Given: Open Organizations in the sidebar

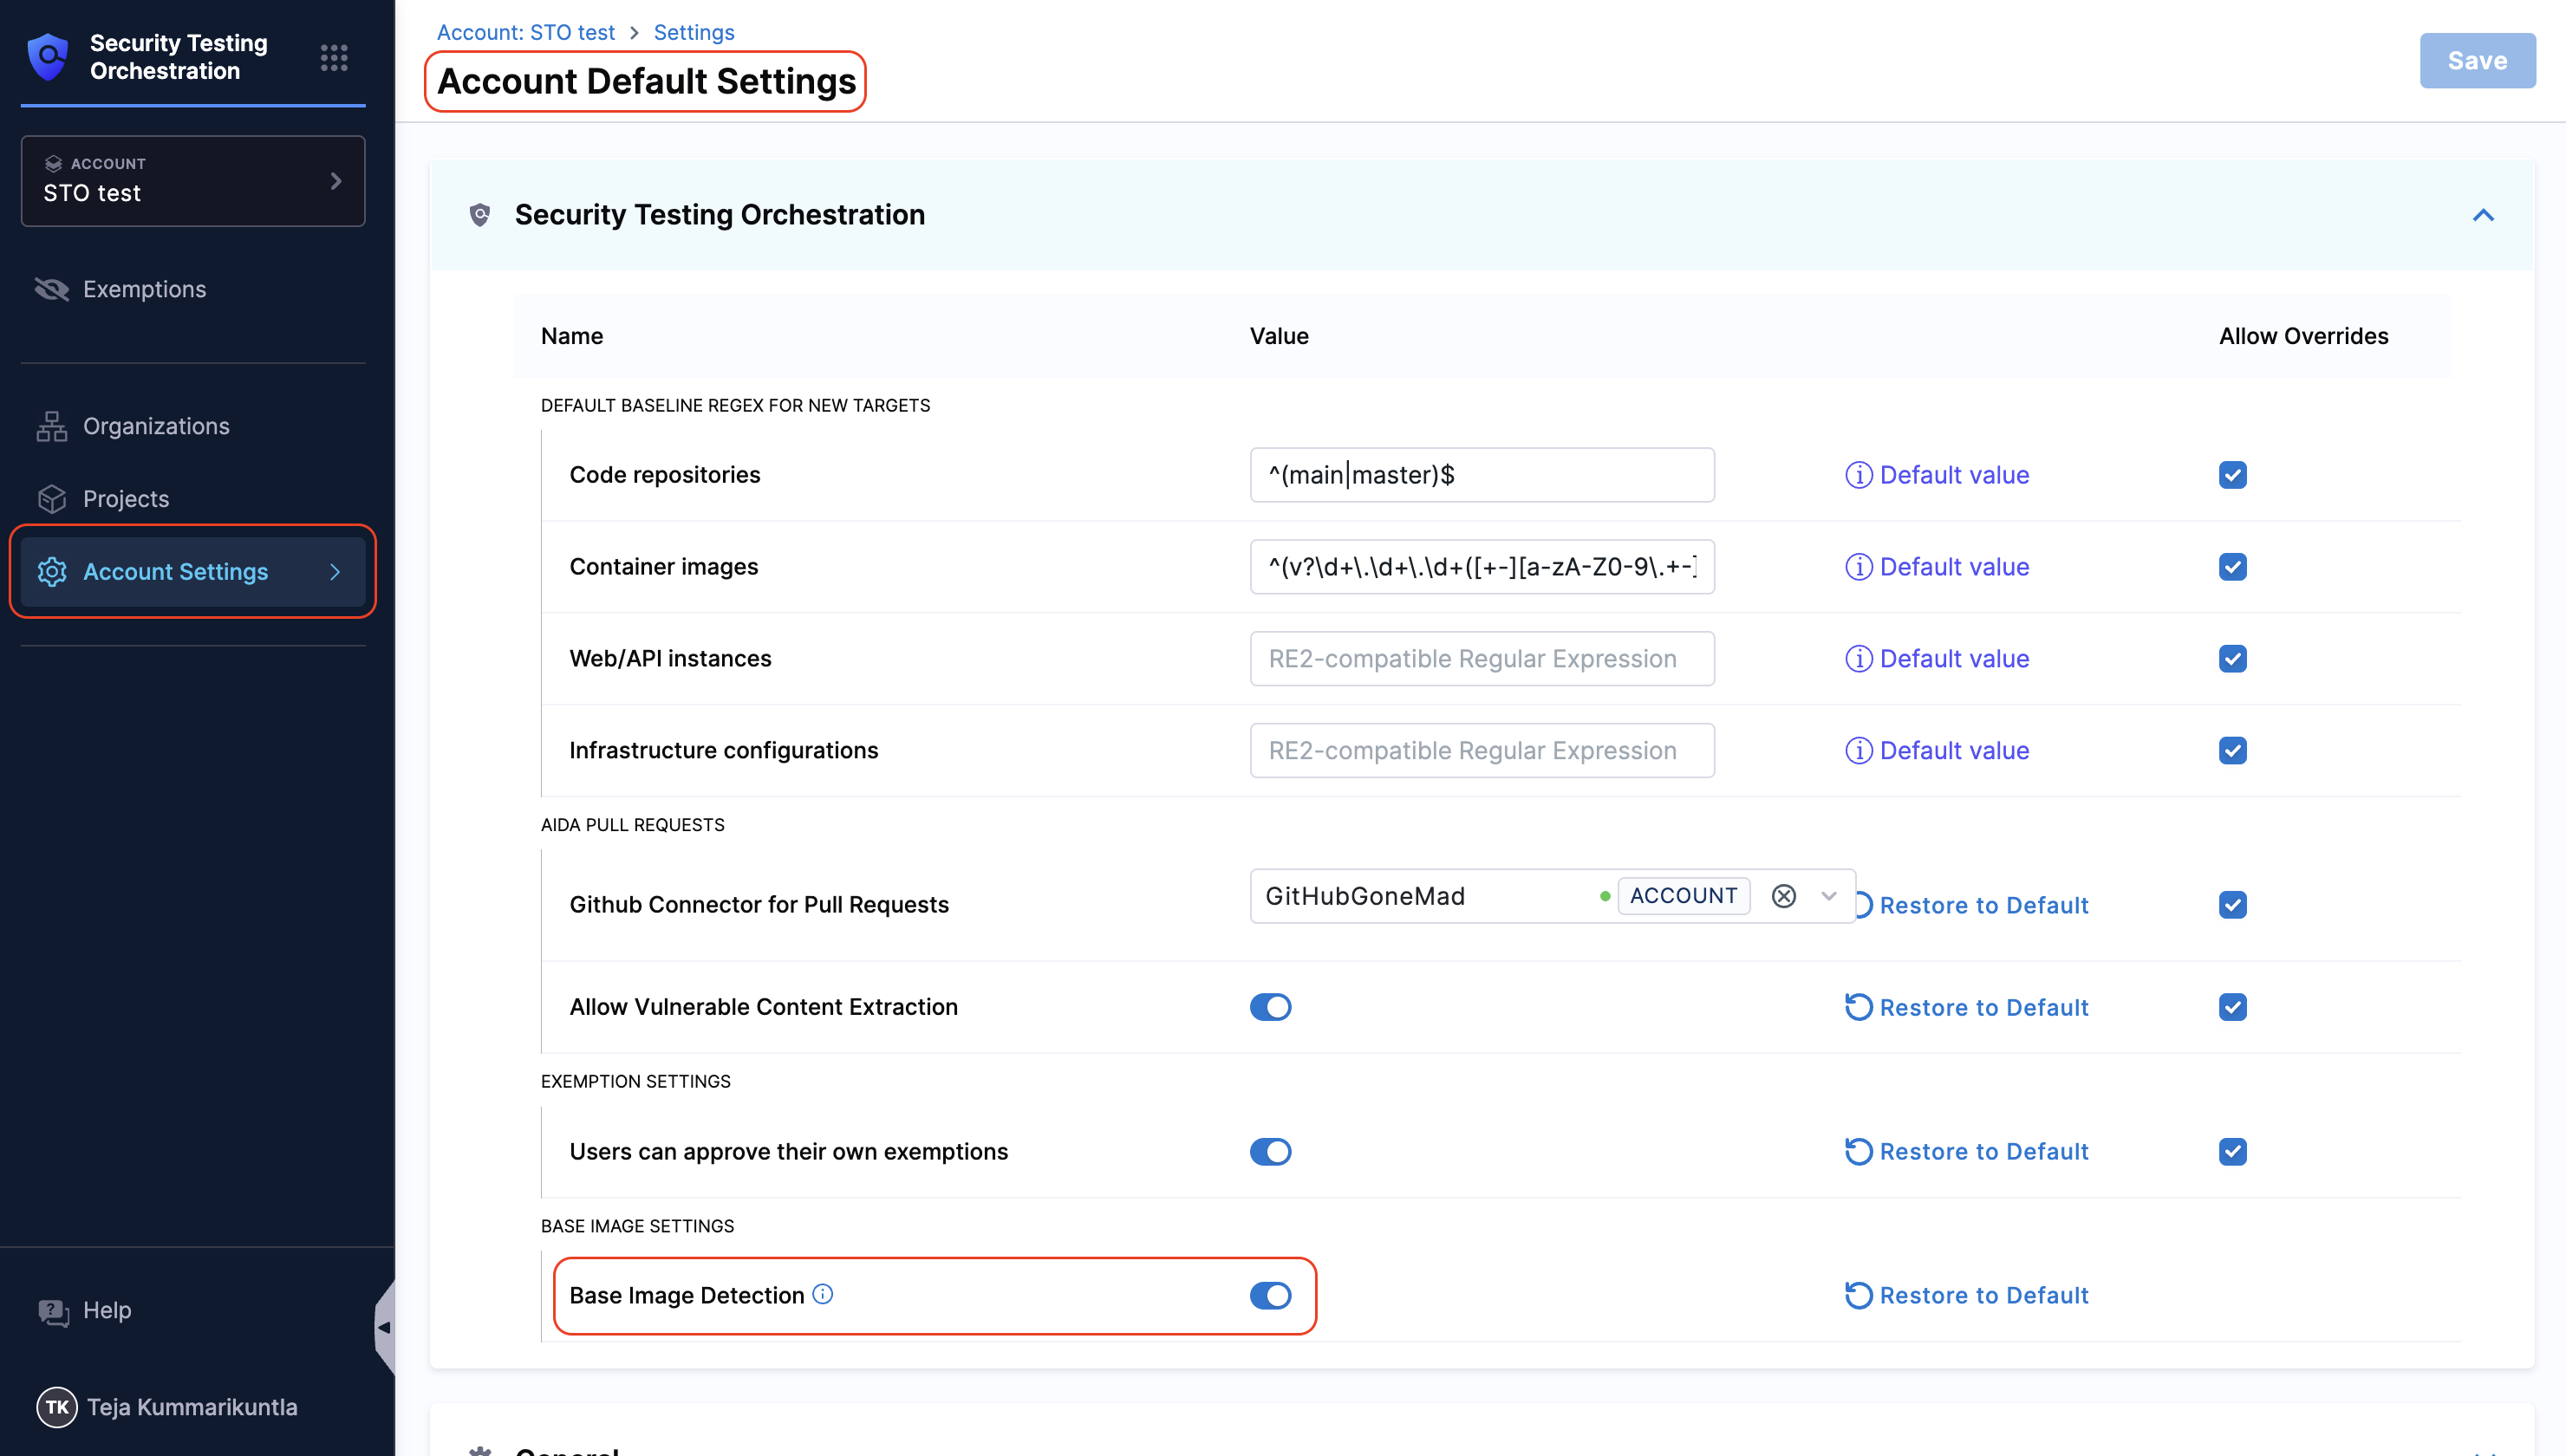Looking at the screenshot, I should pyautogui.click(x=156, y=426).
